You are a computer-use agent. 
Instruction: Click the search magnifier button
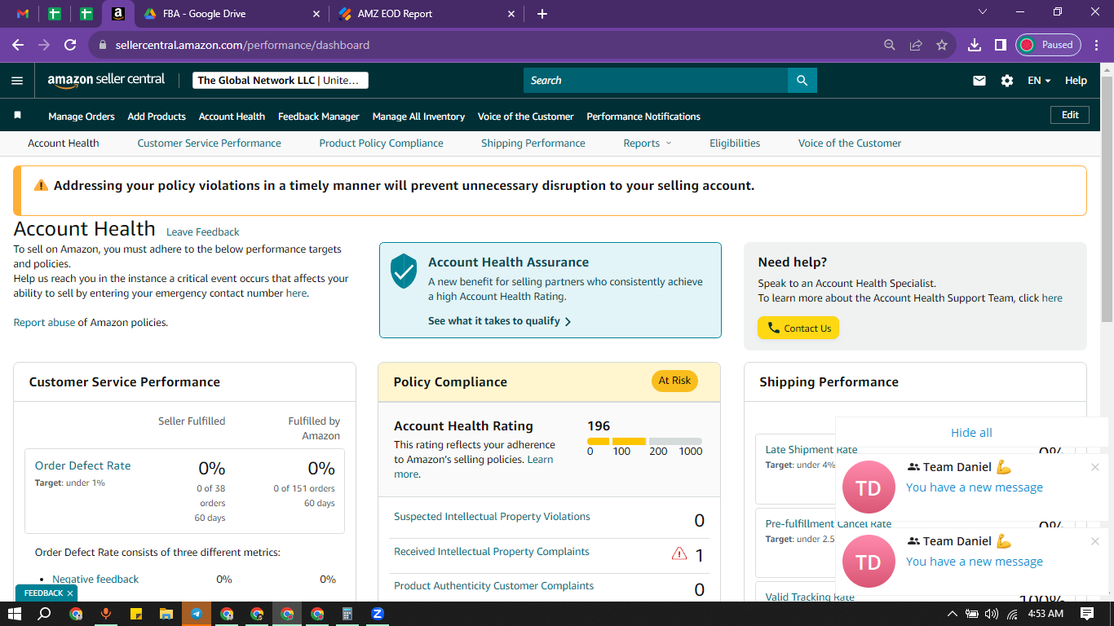click(x=802, y=80)
